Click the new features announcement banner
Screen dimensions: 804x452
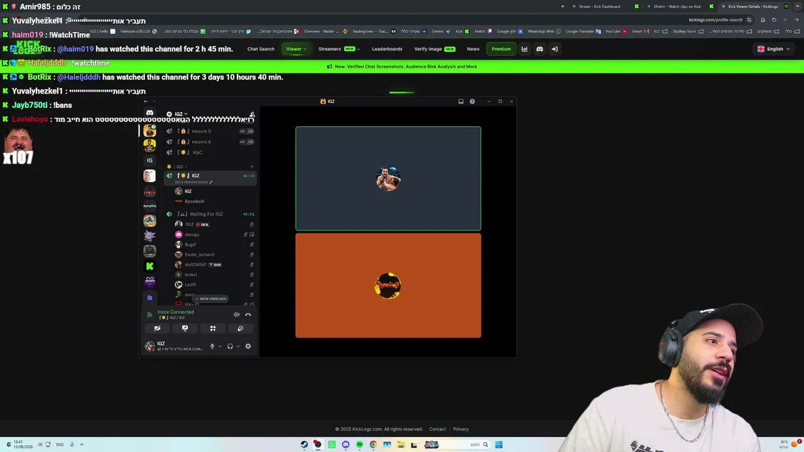point(402,67)
